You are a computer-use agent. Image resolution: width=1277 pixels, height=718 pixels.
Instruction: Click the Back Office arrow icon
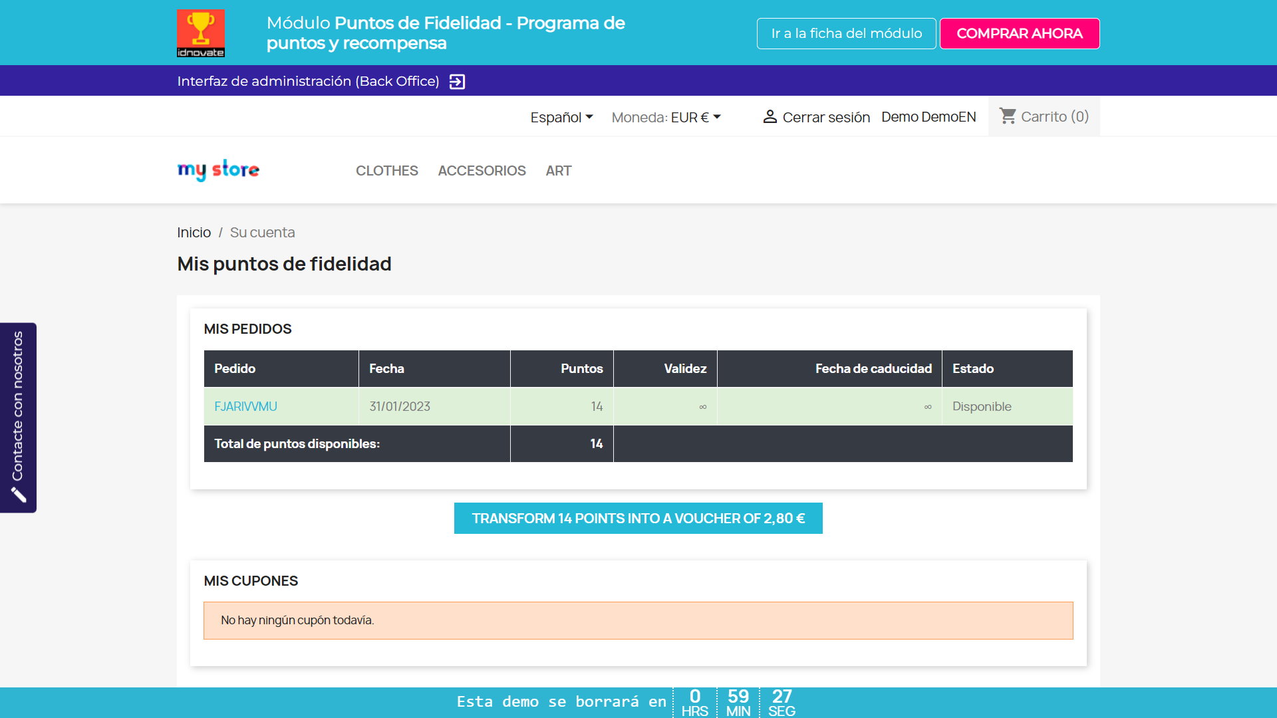457,82
